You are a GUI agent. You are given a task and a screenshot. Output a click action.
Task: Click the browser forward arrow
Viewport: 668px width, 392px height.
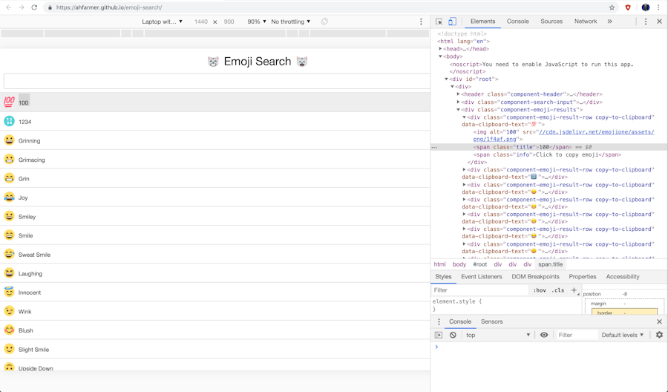pyautogui.click(x=22, y=7)
